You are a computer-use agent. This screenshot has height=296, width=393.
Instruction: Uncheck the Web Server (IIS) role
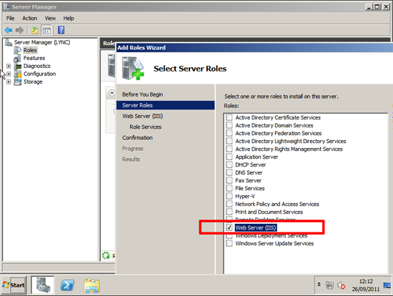pyautogui.click(x=229, y=227)
